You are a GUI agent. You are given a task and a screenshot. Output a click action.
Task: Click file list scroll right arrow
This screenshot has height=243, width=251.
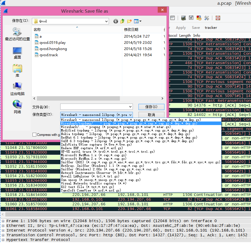coord(162,98)
